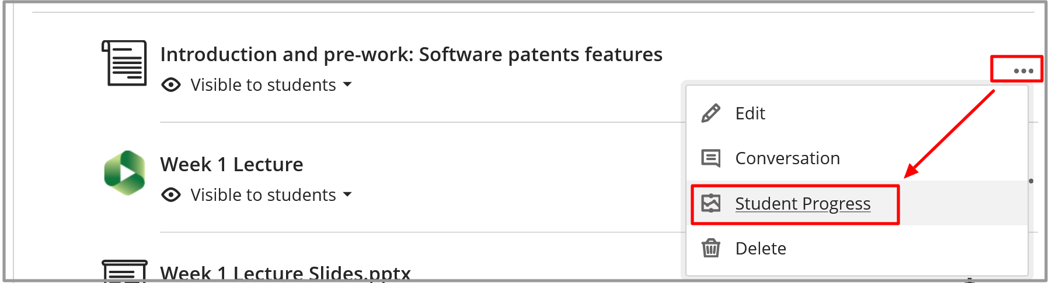Click the Student Progress chart icon
Viewport: 1049px width, 283px height.
710,203
